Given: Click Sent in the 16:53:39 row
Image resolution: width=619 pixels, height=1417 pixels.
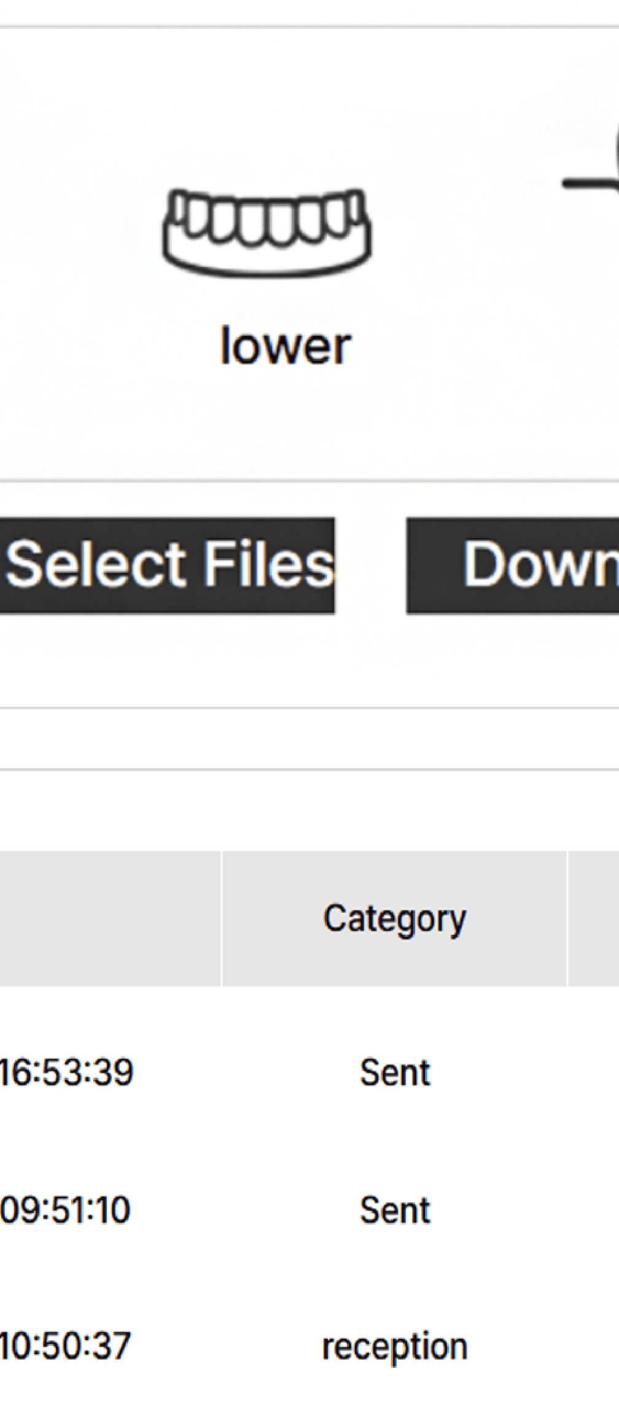Looking at the screenshot, I should pos(395,1073).
